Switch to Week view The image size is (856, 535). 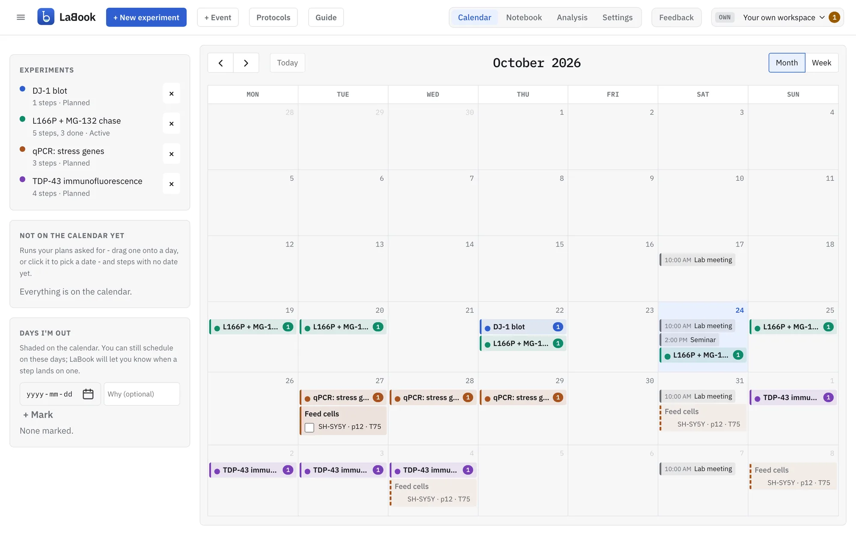pos(821,63)
